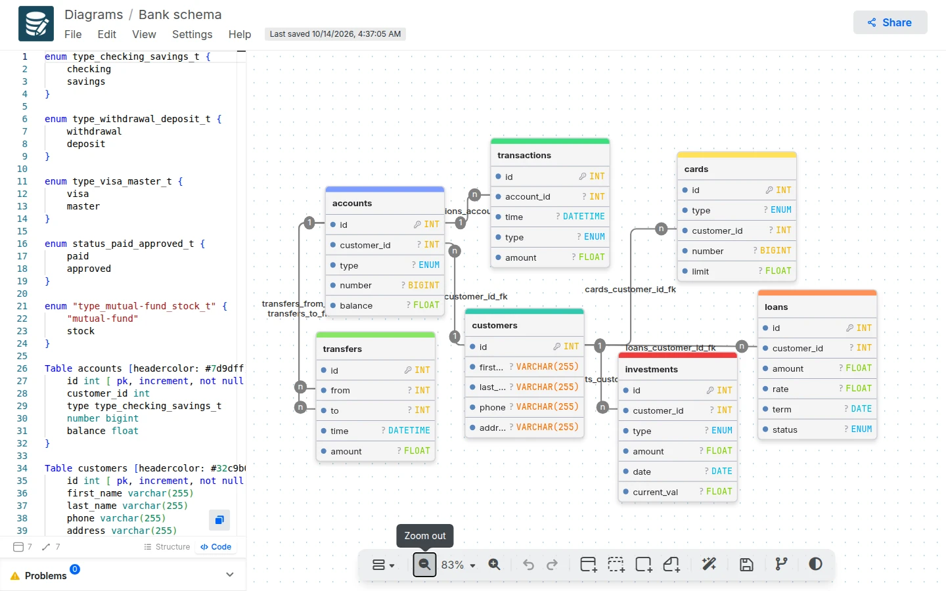Click the balance field in accounts table
The width and height of the screenshot is (946, 591).
click(385, 305)
